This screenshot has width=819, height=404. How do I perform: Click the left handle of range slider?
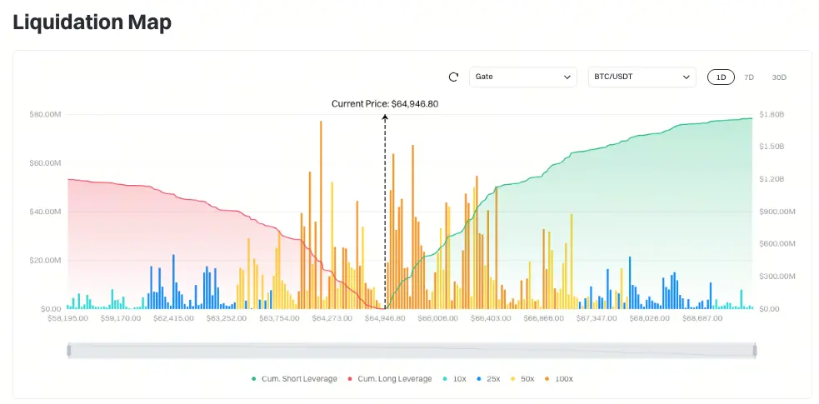pos(69,350)
